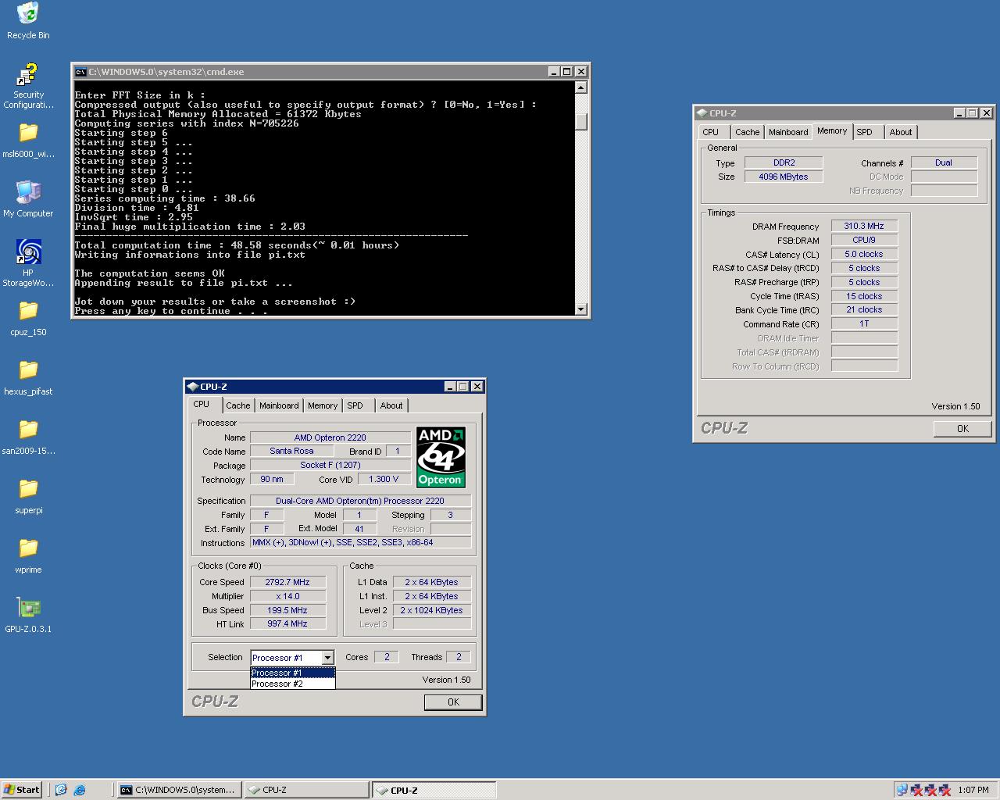Click the Memory window's CPU-Z title icon
Image resolution: width=1000 pixels, height=800 pixels.
pyautogui.click(x=702, y=113)
